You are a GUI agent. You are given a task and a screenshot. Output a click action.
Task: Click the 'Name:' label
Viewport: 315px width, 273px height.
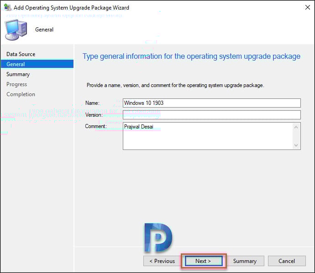click(x=92, y=103)
